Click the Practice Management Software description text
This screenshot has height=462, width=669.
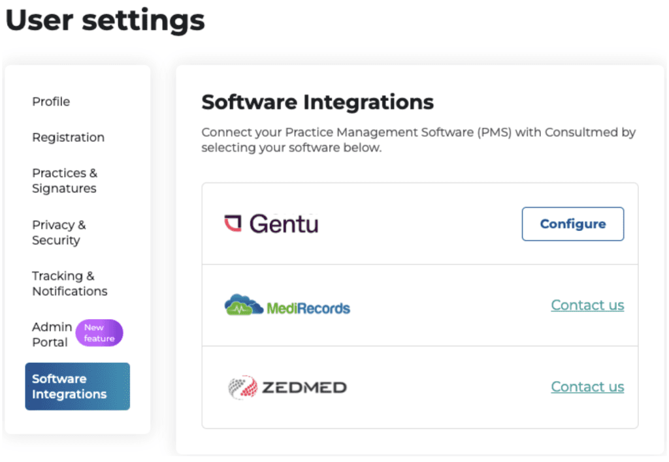click(x=419, y=140)
